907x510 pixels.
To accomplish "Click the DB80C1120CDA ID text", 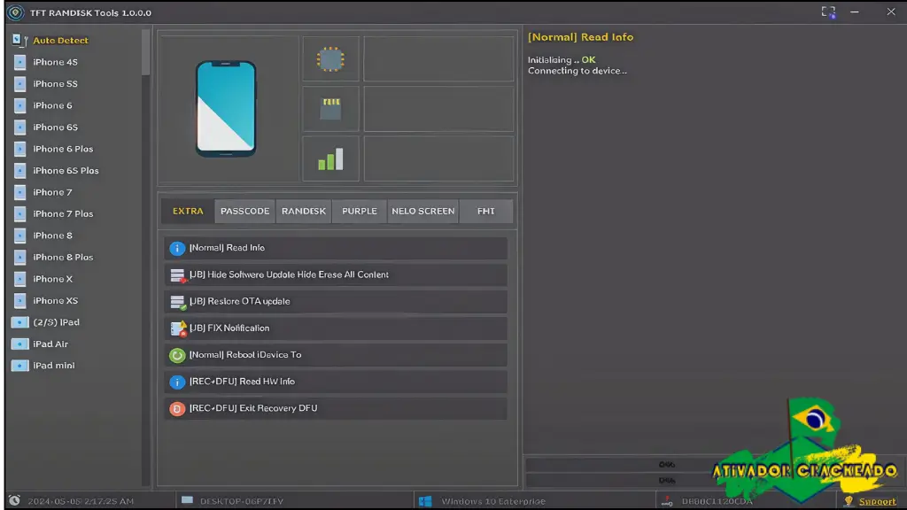I will click(x=717, y=501).
